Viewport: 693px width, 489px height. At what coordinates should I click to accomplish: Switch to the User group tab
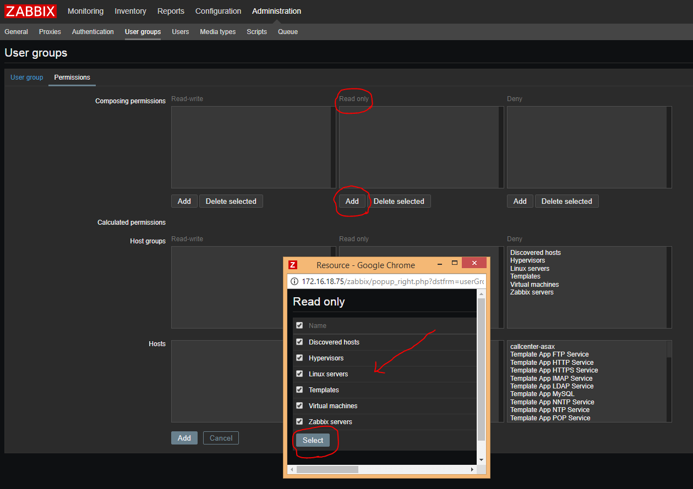click(26, 77)
